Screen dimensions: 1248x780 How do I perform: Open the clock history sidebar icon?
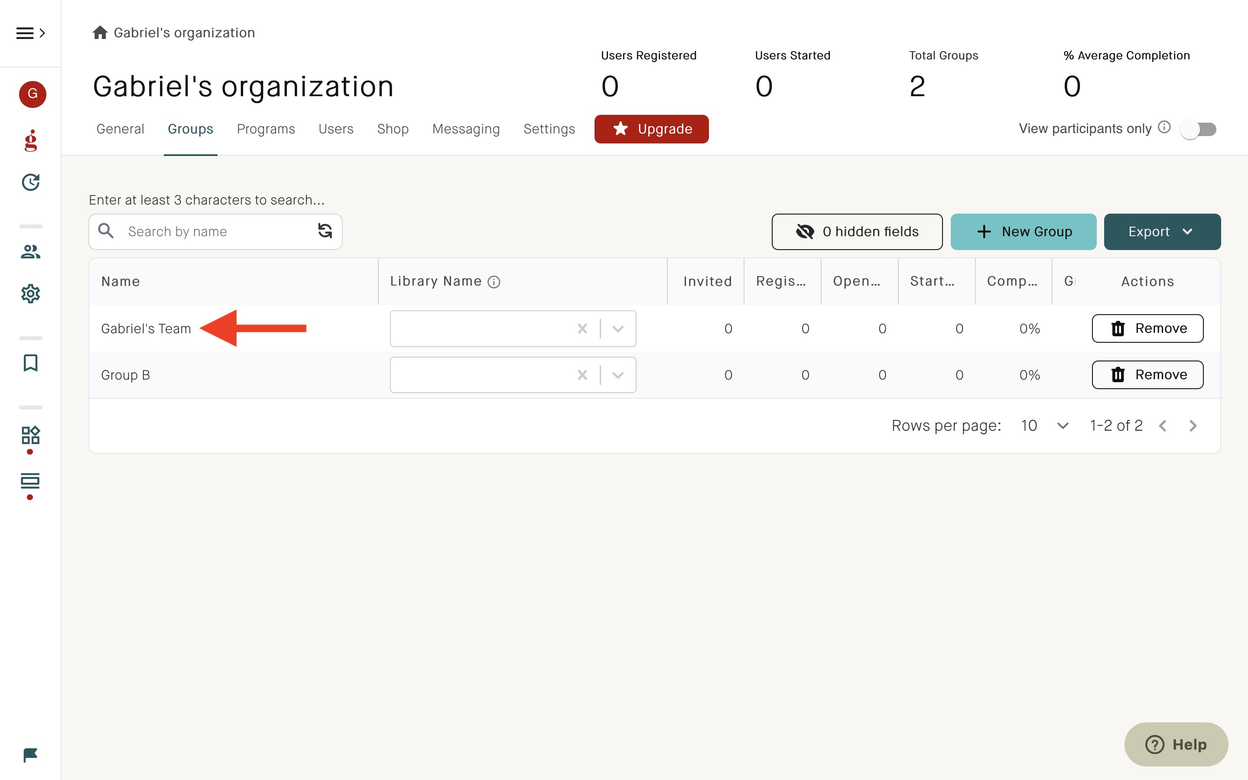30,182
